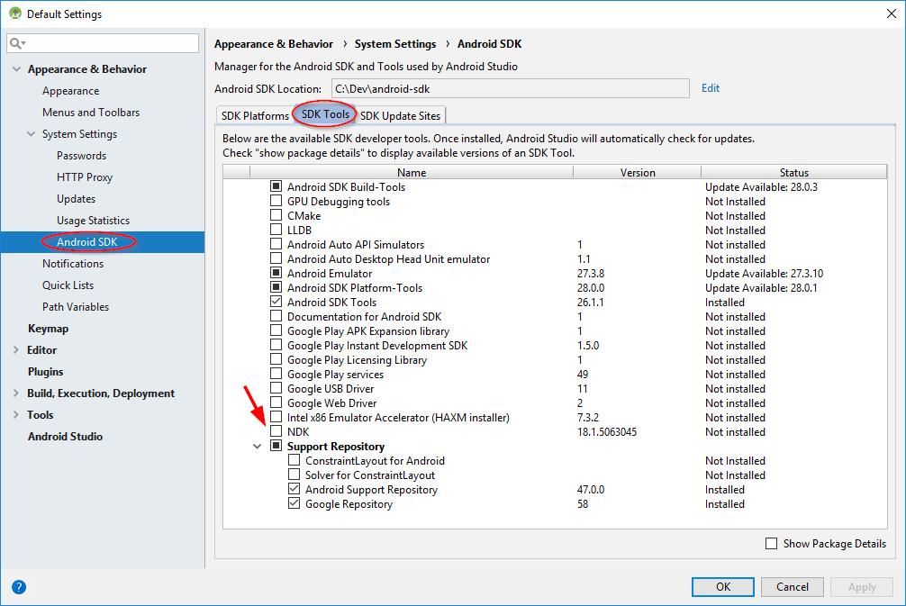Close the Default Settings dialog

[891, 14]
